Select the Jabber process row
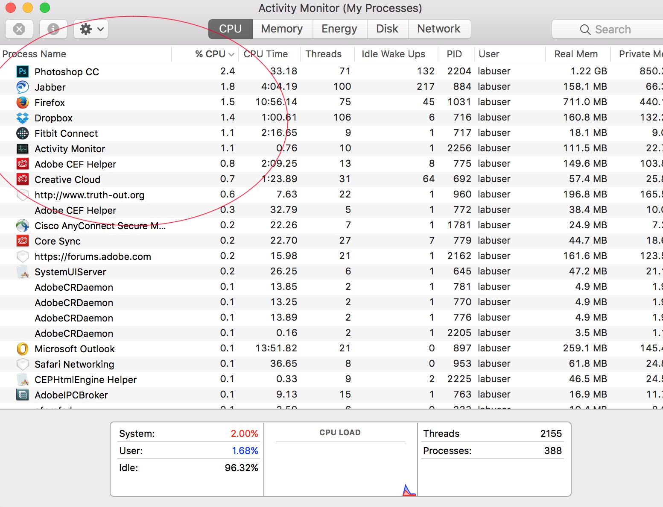 [x=331, y=87]
